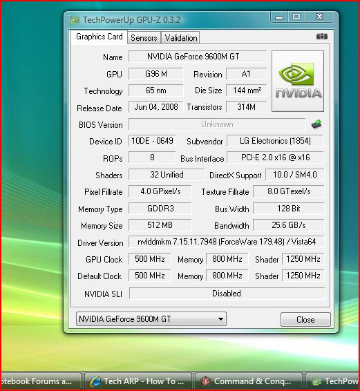Click the Transistors field 314M
The height and width of the screenshot is (391, 360).
pyautogui.click(x=246, y=107)
